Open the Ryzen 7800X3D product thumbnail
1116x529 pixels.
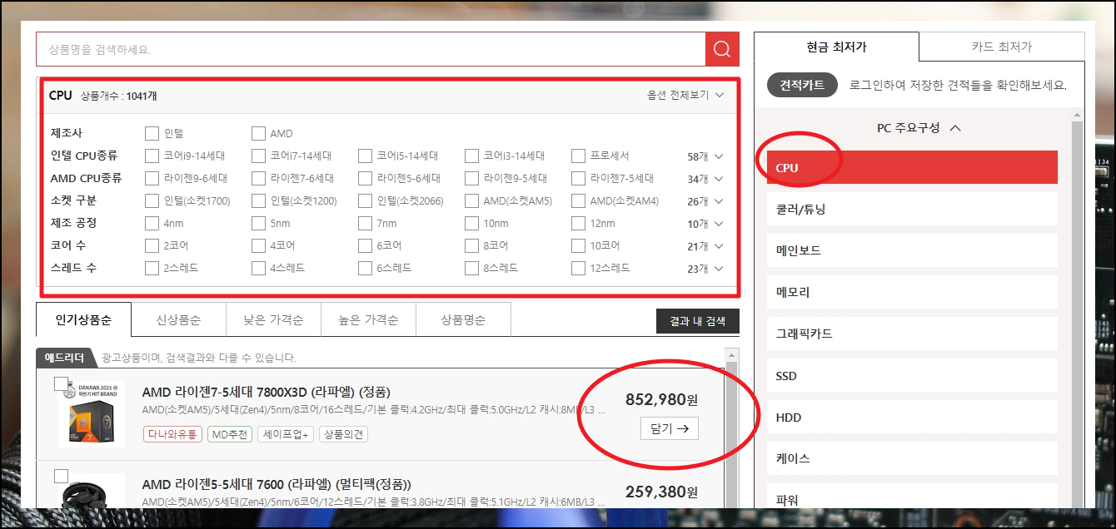click(x=92, y=414)
